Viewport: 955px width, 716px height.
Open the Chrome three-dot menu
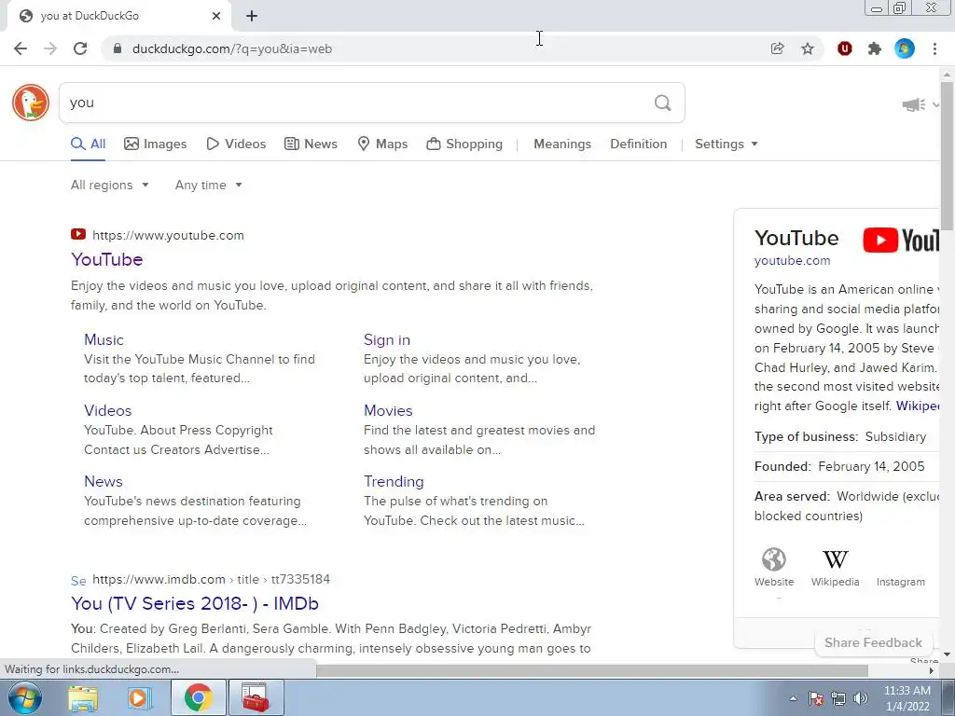934,48
